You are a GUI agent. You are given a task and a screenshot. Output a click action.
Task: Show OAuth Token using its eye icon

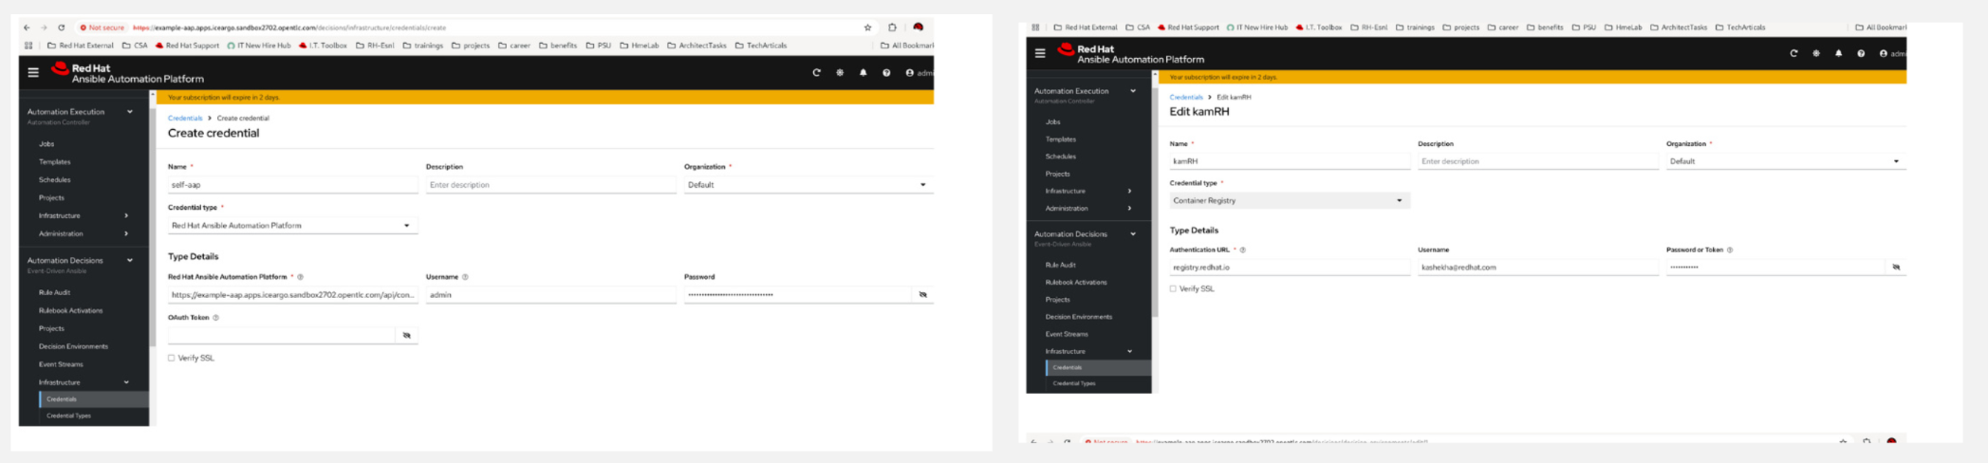click(x=406, y=336)
